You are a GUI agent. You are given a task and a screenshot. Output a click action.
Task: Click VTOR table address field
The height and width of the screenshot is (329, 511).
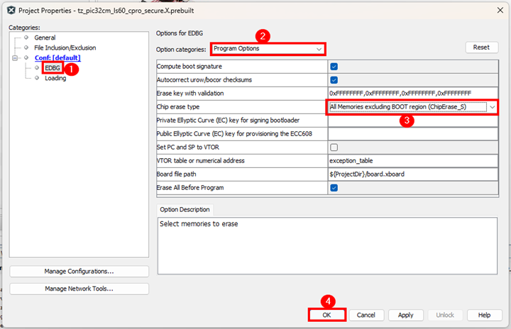(412, 161)
